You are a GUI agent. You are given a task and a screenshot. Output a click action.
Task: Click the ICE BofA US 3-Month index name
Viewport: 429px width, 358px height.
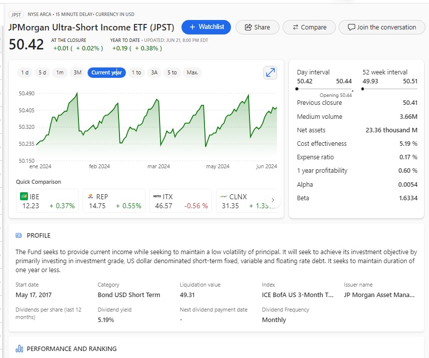pos(297,295)
